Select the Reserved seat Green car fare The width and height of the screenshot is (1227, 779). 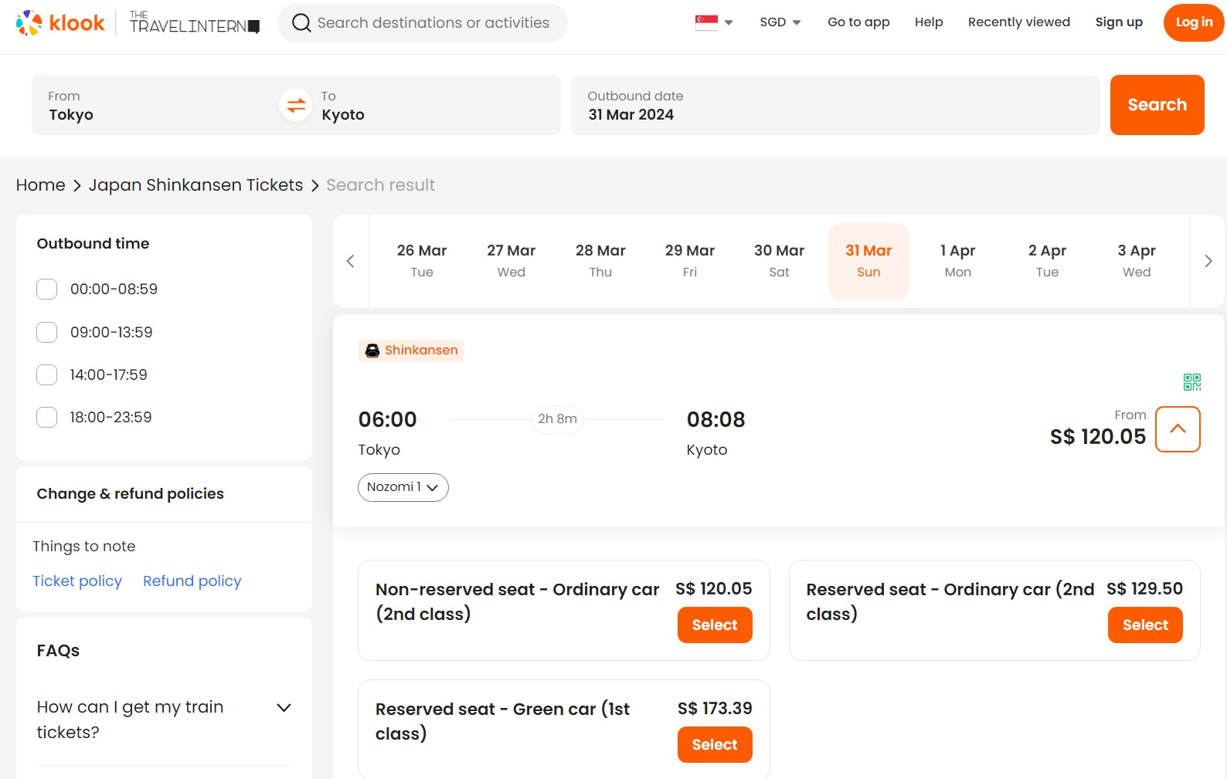point(715,745)
